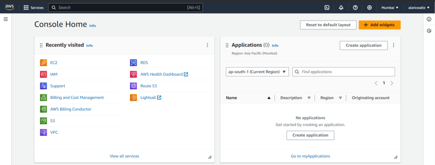Open the Mumbai region dropdown
435x165 pixels.
pos(390,8)
